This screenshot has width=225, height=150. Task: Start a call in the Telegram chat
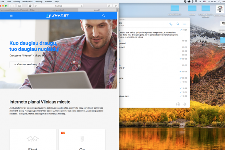tap(171, 24)
